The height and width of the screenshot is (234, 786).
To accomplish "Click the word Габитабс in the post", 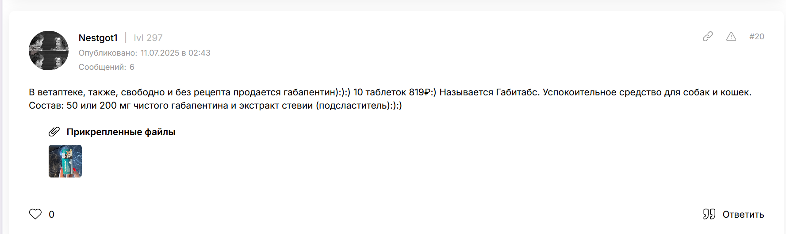I will point(517,92).
